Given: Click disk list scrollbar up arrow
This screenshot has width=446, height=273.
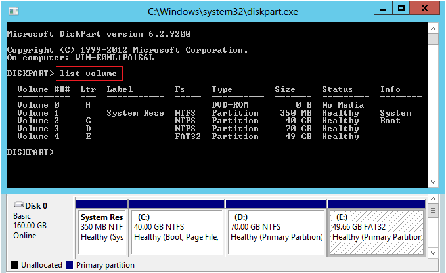Looking at the screenshot, I should [x=433, y=199].
